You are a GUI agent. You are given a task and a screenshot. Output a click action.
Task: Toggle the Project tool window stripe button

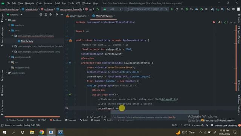tap(2, 18)
